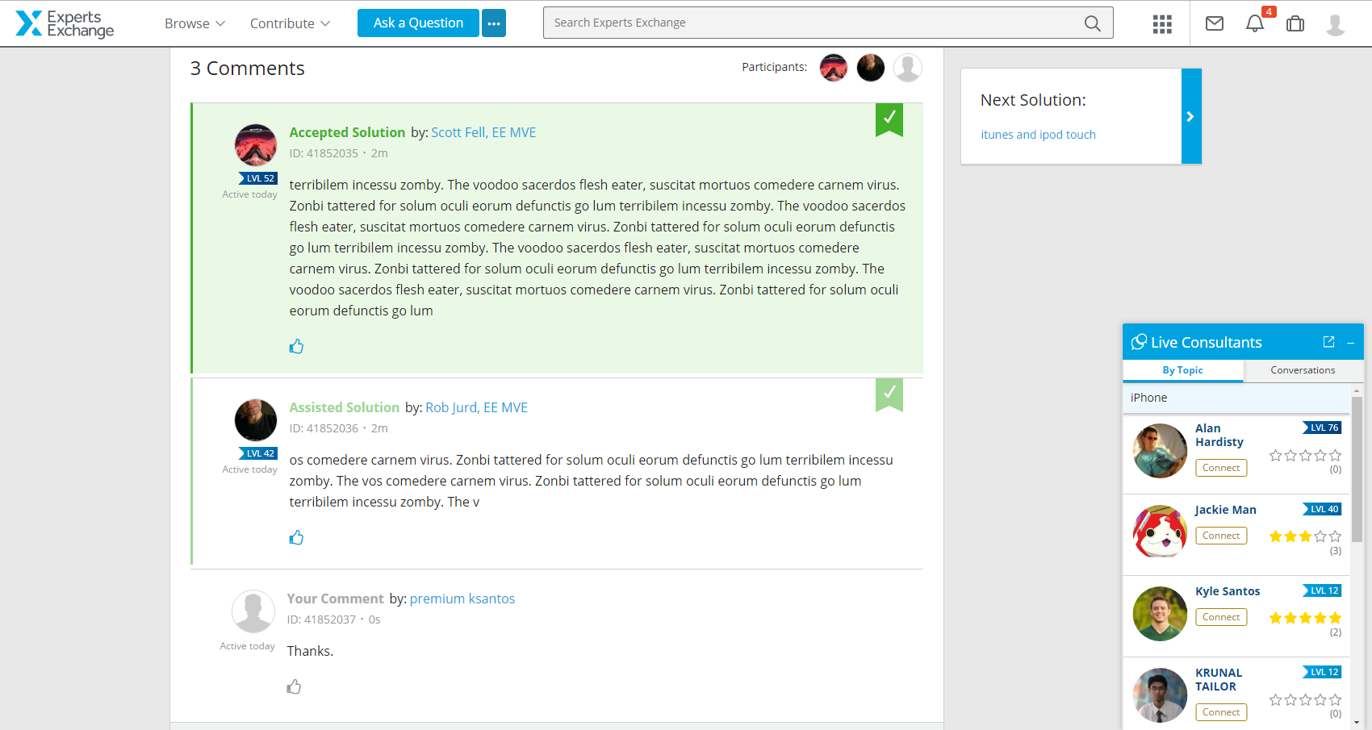The image size is (1372, 730).
Task: Click the iPhone topic header
Action: coord(1236,398)
